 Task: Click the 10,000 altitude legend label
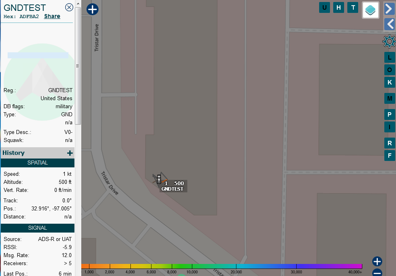192,272
